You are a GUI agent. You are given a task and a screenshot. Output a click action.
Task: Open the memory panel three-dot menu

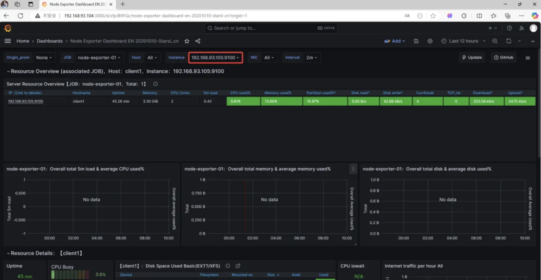coord(353,169)
